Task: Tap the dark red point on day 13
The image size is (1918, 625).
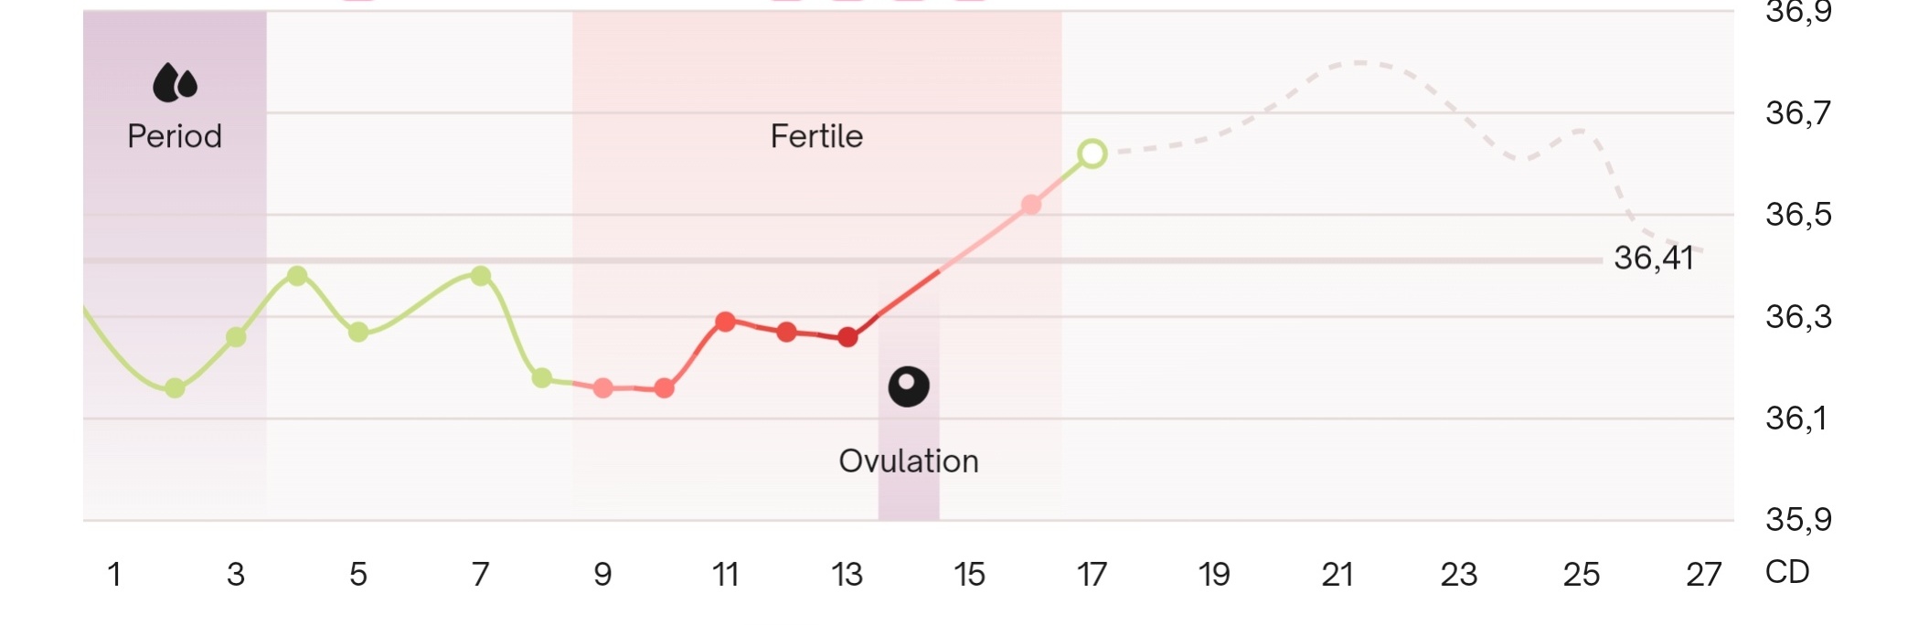Action: tap(847, 337)
